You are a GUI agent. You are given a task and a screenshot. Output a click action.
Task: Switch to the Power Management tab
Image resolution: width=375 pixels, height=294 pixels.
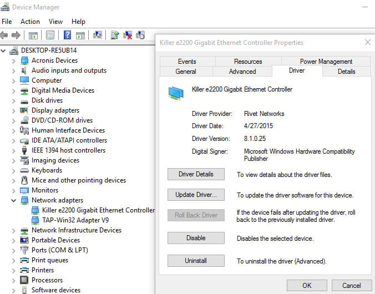(326, 62)
